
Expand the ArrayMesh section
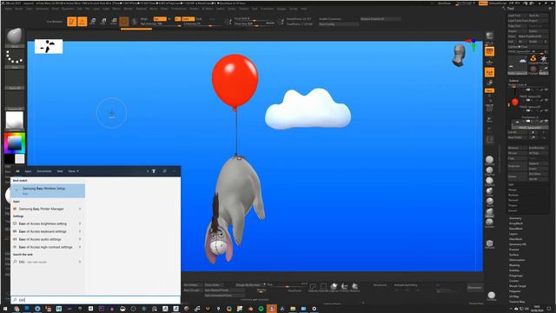pyautogui.click(x=516, y=223)
